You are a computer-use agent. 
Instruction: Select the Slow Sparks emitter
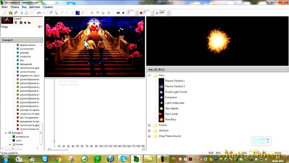[x=172, y=109]
